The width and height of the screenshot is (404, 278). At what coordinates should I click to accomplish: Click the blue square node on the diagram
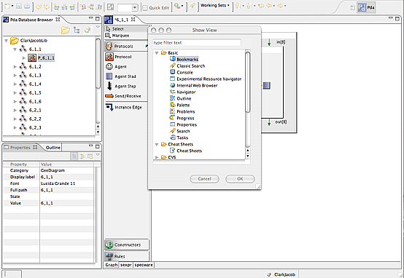pos(267,85)
